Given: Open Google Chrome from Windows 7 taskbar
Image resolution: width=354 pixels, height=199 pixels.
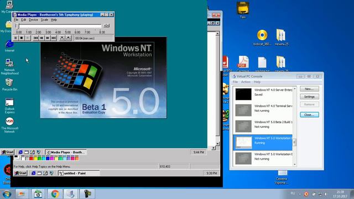Looking at the screenshot, I should (x=55, y=194).
